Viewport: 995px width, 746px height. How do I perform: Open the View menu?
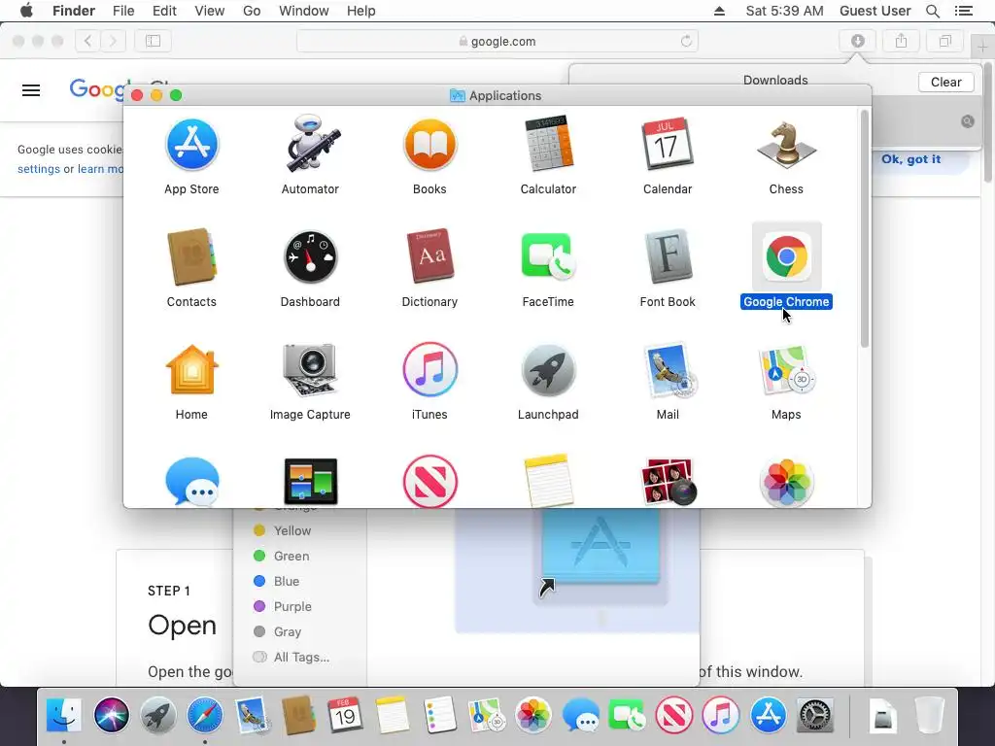pyautogui.click(x=210, y=11)
